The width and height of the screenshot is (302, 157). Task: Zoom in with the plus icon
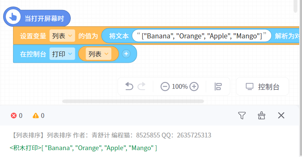[194, 86]
